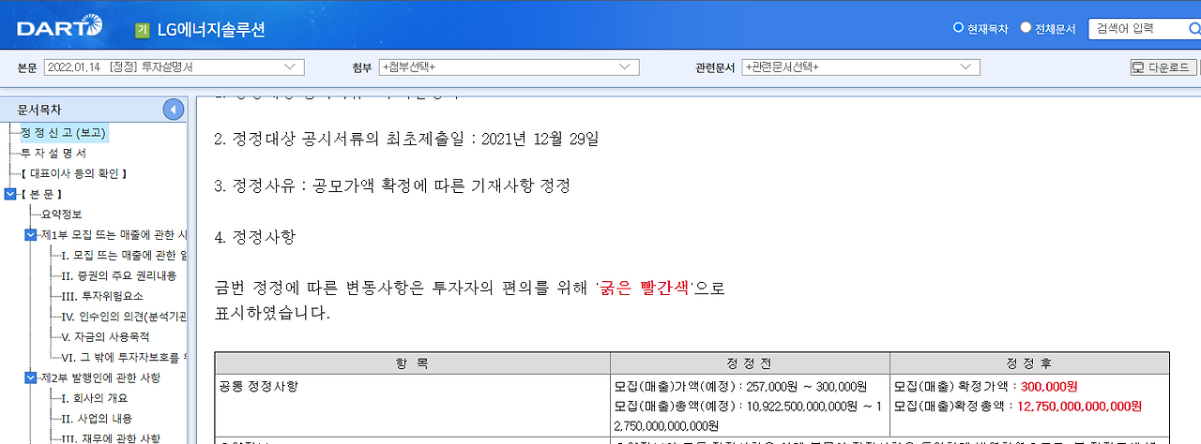Collapse the 본문 tree node
This screenshot has height=444, width=1201.
point(10,194)
